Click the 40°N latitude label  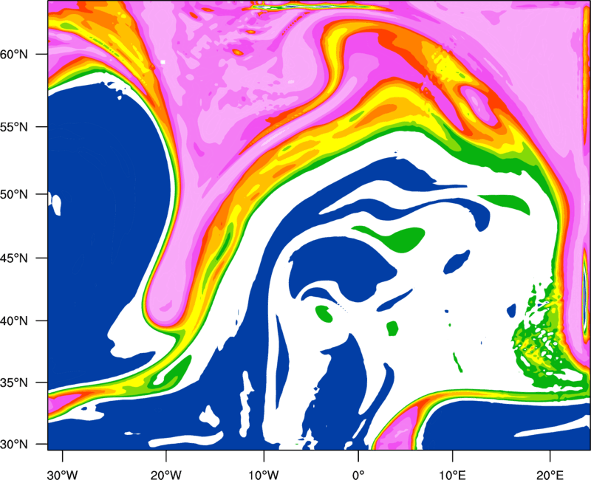pos(14,321)
